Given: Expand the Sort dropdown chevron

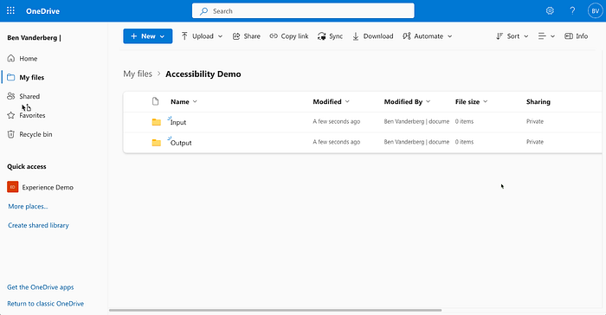Looking at the screenshot, I should pos(526,36).
